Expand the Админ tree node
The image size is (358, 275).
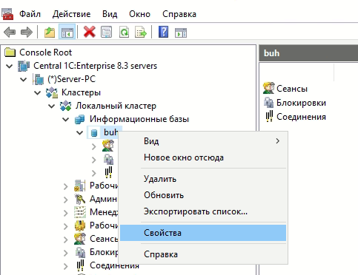(66, 200)
